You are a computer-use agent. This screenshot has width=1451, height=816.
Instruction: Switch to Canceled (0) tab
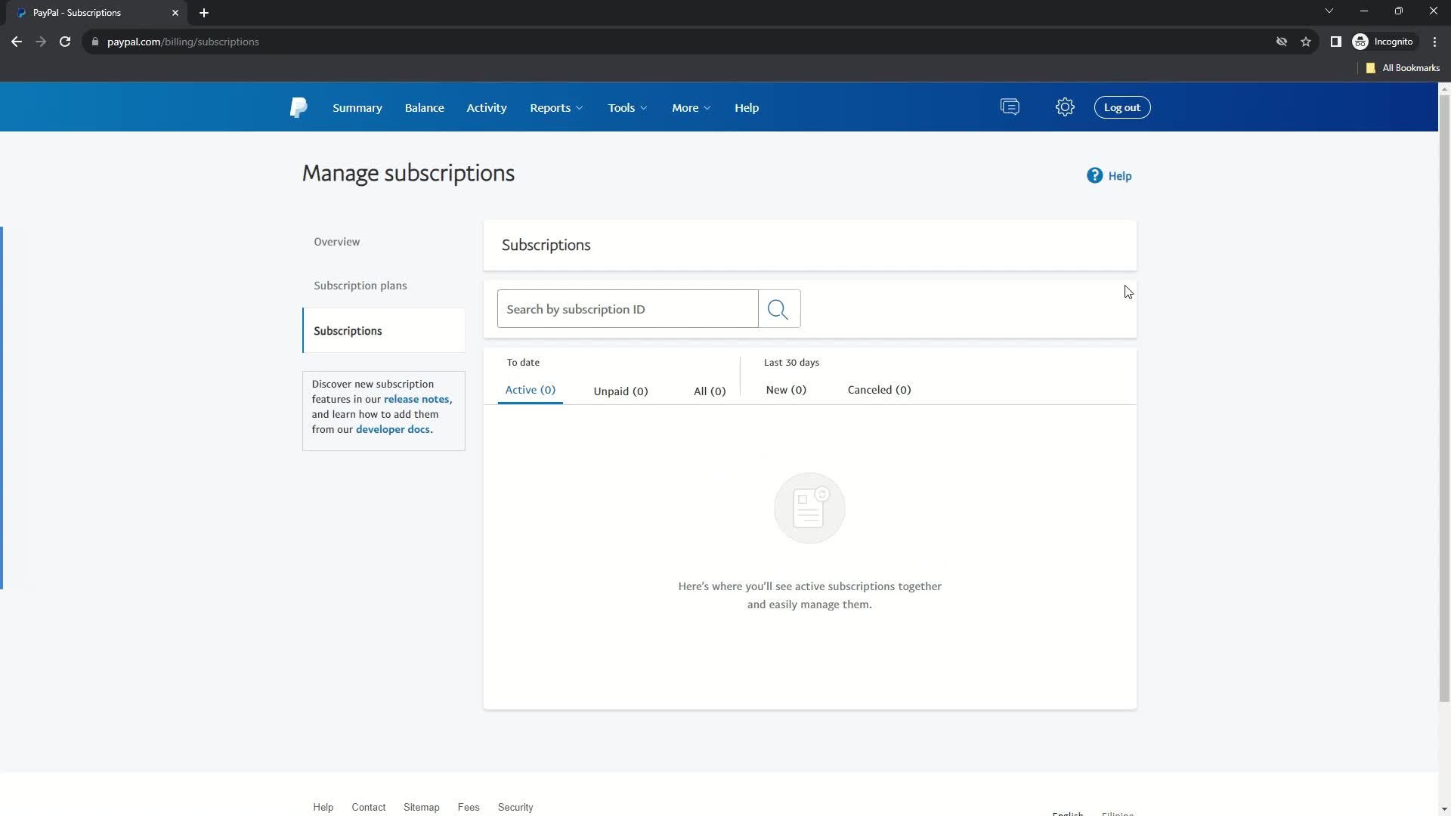coord(879,390)
